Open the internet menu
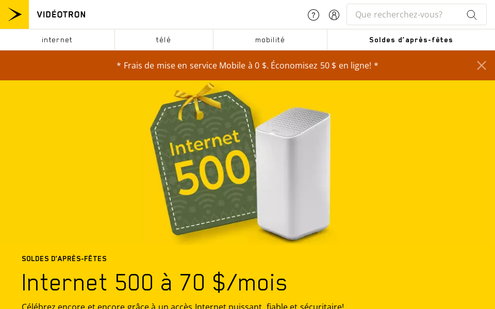495x309 pixels. point(57,40)
